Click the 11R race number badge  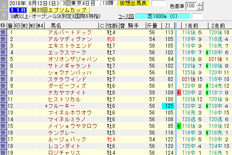(18, 10)
